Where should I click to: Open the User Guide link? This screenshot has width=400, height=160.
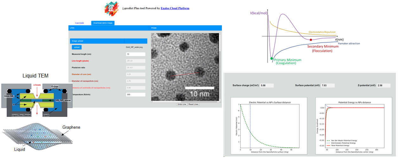[x=80, y=23]
